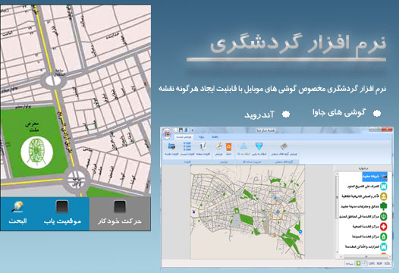Select the orange trash delete icon

[x=229, y=147]
